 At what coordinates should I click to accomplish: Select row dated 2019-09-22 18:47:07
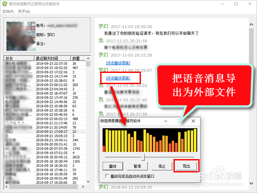click(45, 93)
